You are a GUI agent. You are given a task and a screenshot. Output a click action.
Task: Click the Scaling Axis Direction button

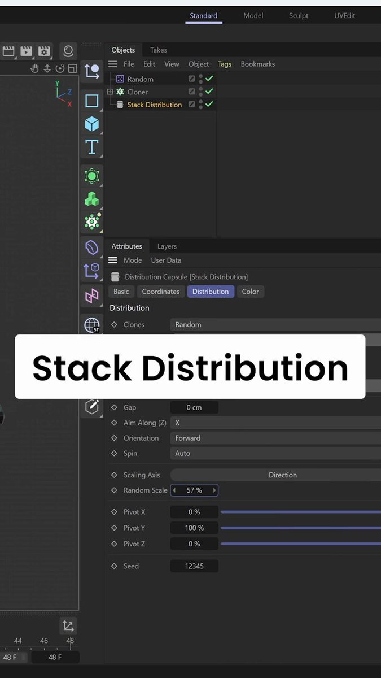coord(275,475)
